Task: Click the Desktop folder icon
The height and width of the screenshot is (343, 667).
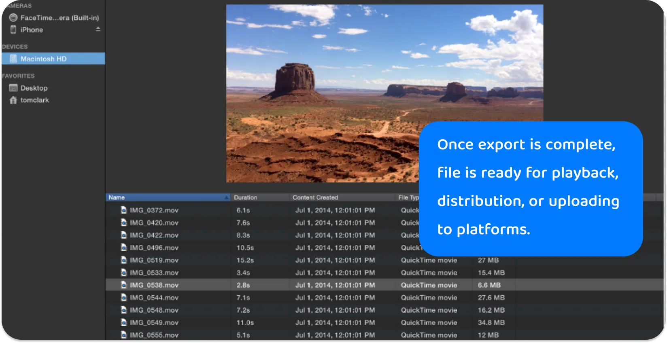Action: pos(13,88)
